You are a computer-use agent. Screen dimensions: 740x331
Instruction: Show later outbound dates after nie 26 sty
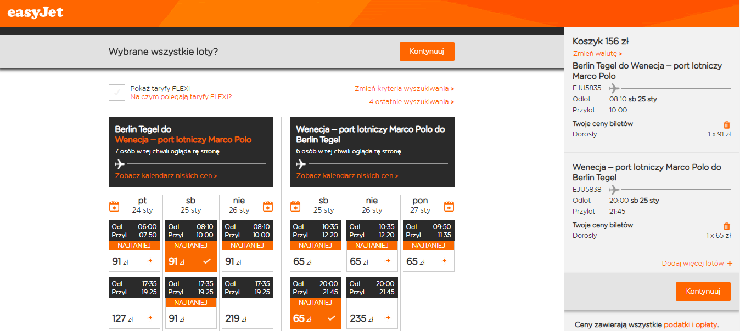pos(268,206)
